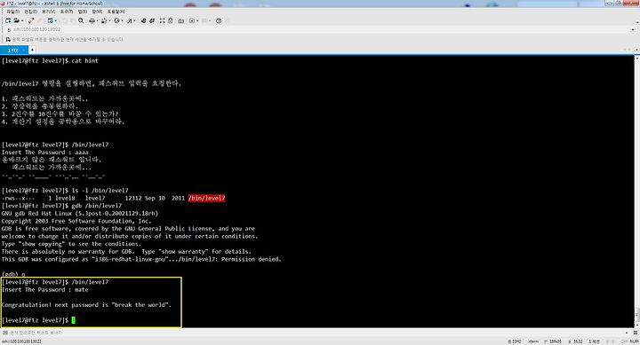Image resolution: width=640 pixels, height=345 pixels.
Task: Click the 'gdb /bin/level7' command line
Action: coord(61,206)
